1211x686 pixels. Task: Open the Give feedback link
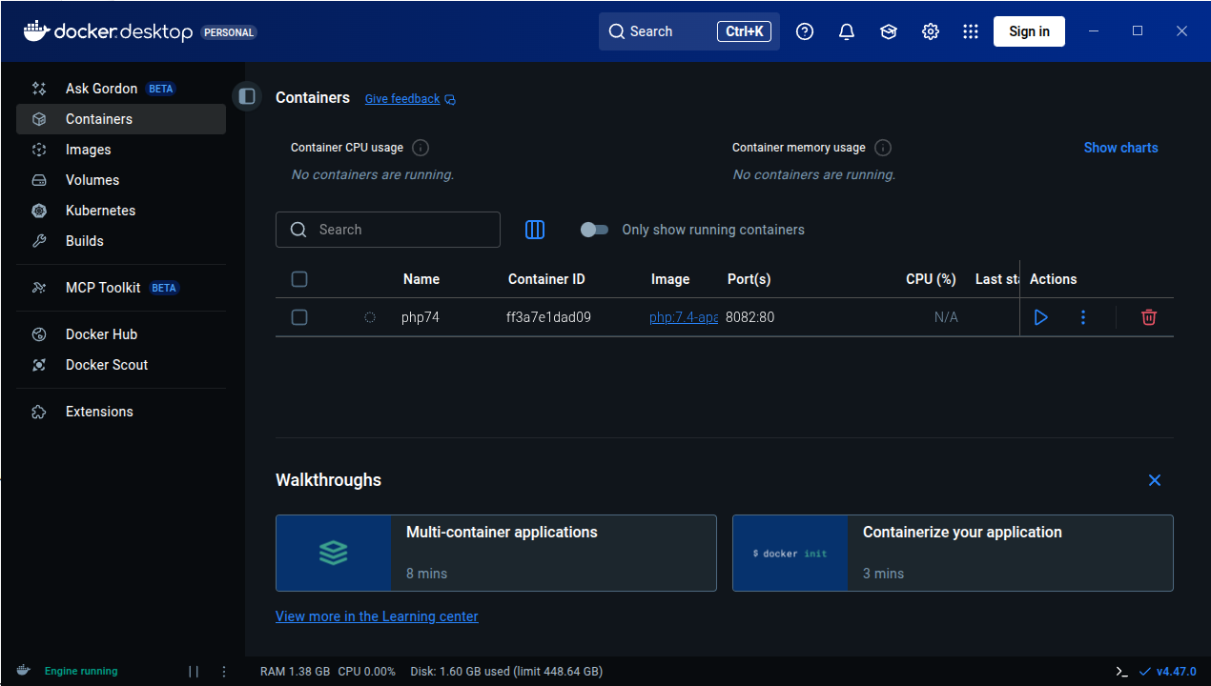[x=402, y=98]
